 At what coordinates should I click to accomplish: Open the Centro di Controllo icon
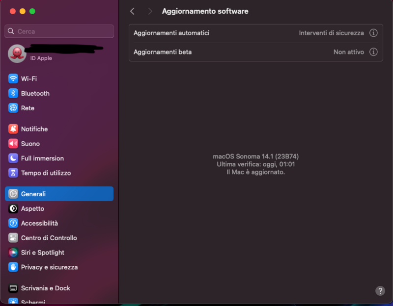pyautogui.click(x=13, y=238)
